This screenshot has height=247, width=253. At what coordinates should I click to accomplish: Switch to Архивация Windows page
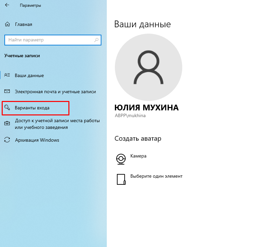click(x=37, y=140)
